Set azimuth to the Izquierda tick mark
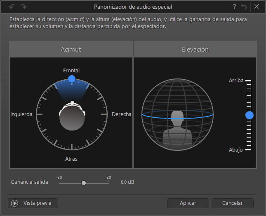 [39, 114]
